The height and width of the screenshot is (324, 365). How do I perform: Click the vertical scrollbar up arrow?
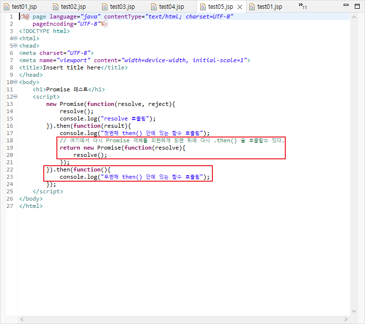click(x=354, y=17)
